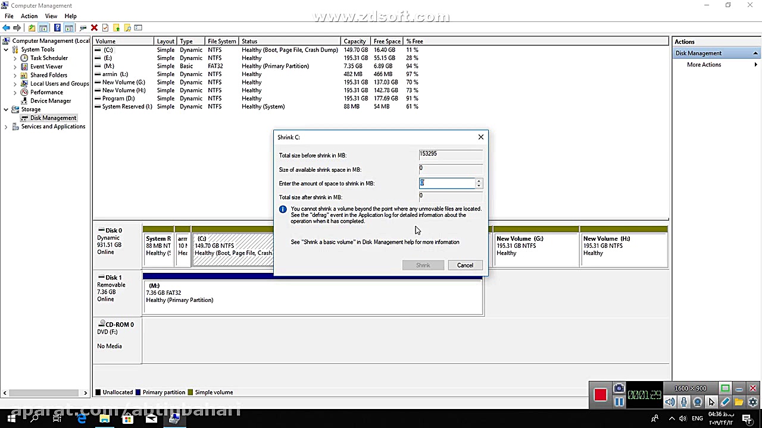762x428 pixels.
Task: Select Disk Management in the tree
Action: click(53, 118)
